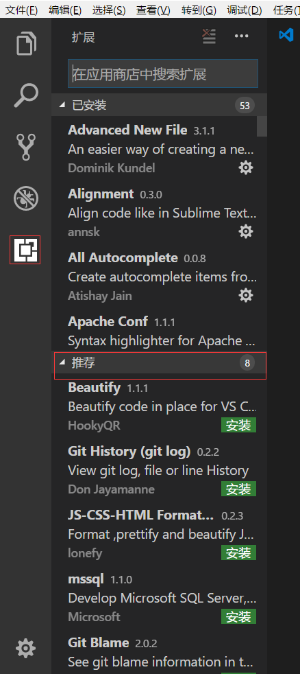Click the extension search input field
300x674 pixels.
[163, 74]
